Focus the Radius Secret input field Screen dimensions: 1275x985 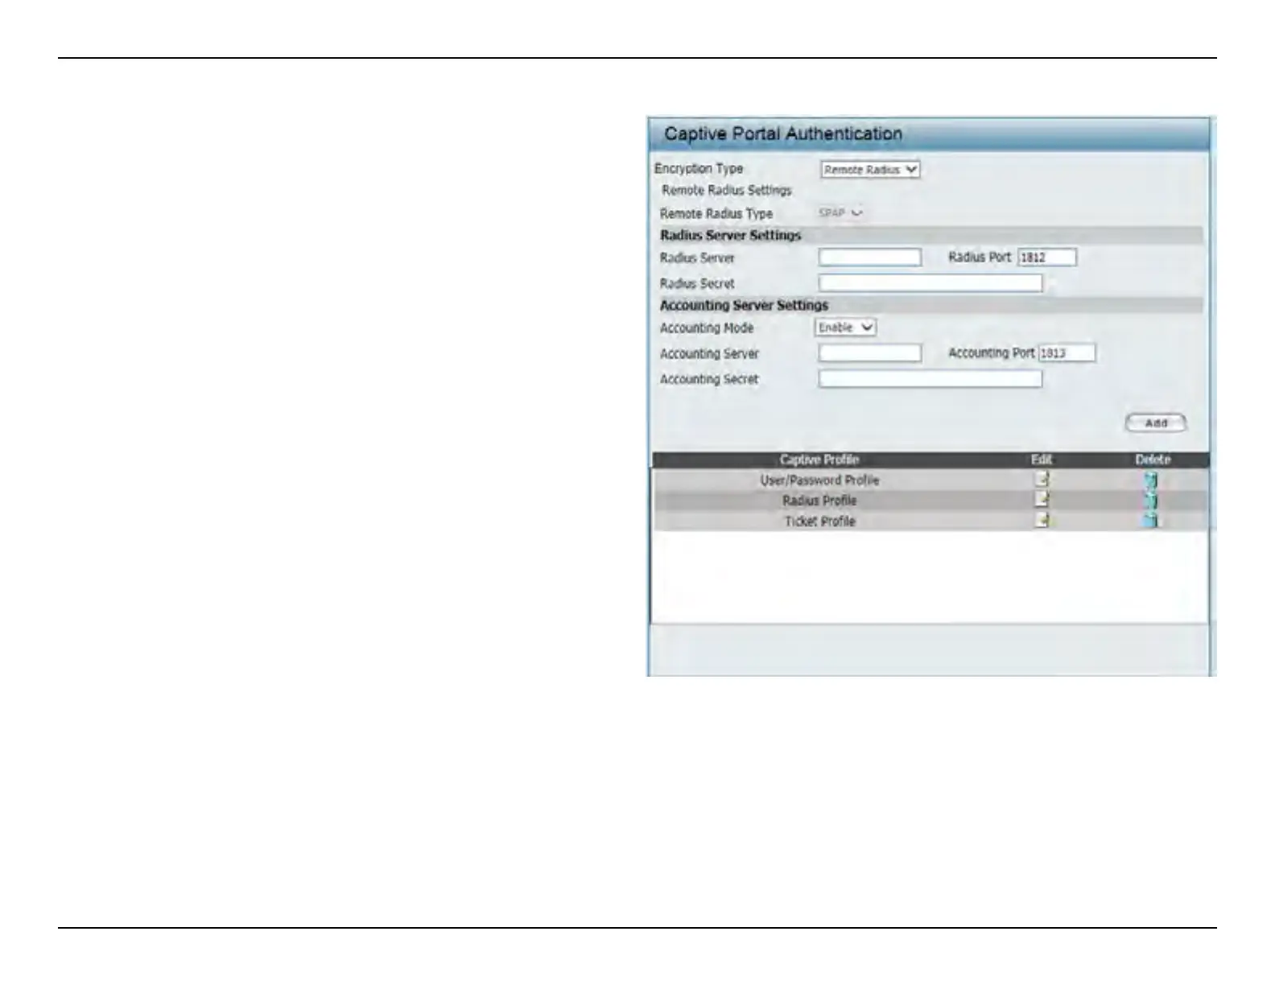pyautogui.click(x=930, y=283)
